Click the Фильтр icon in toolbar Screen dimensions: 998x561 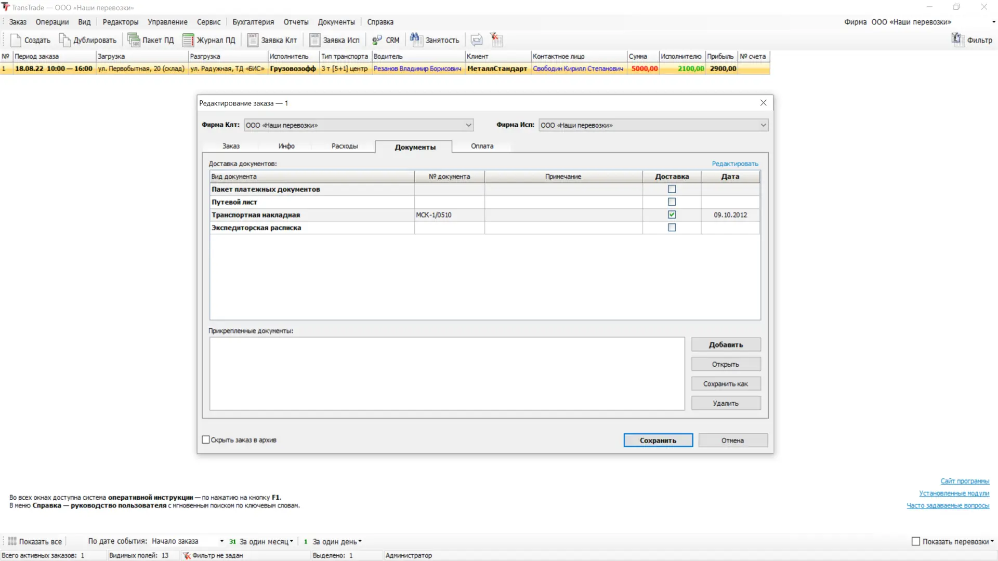[957, 39]
